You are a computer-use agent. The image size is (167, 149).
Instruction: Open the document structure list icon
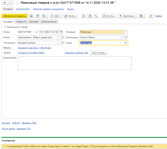84,16
